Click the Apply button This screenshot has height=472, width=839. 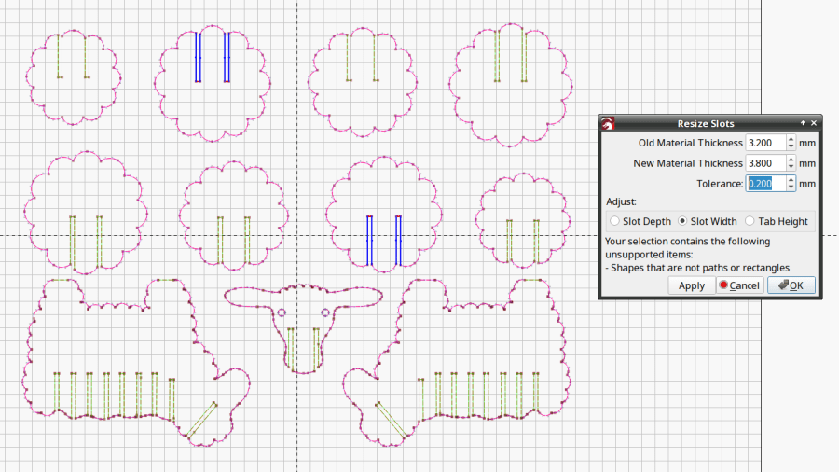point(692,285)
